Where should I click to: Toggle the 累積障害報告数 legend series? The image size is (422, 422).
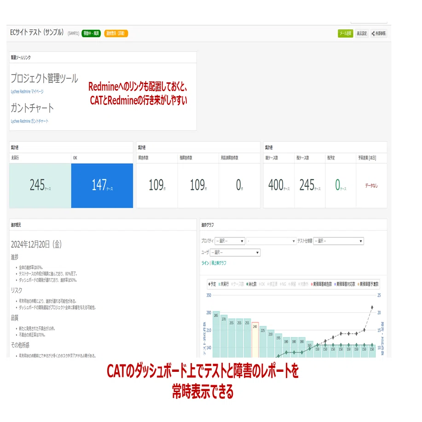click(321, 284)
